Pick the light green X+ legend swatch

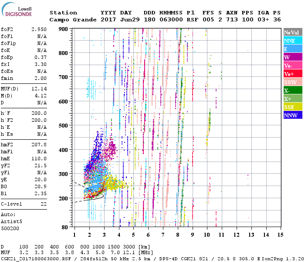293,99
